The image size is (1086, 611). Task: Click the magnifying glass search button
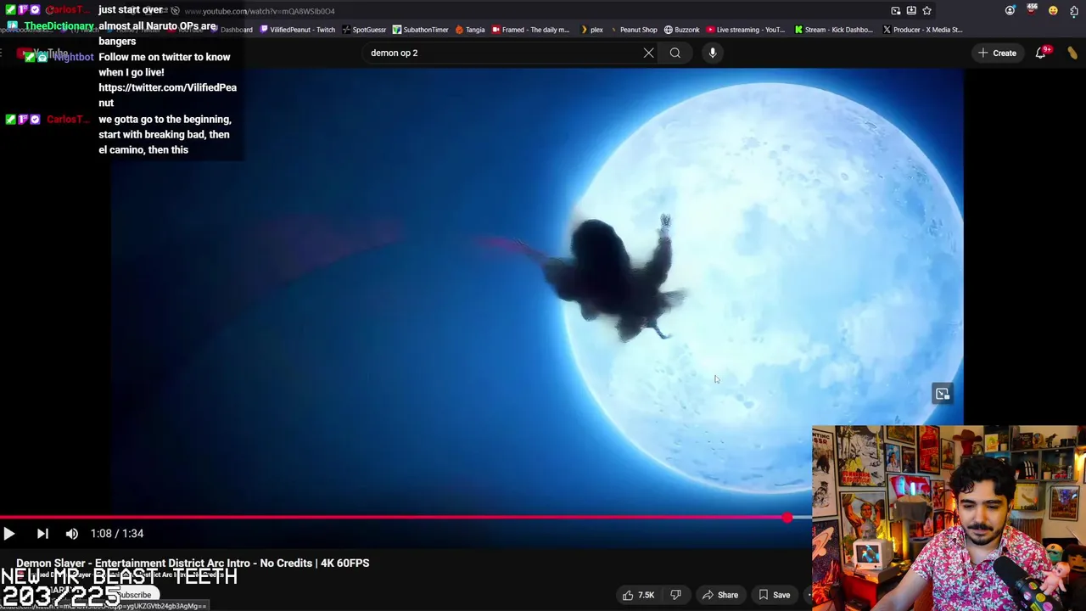point(675,53)
